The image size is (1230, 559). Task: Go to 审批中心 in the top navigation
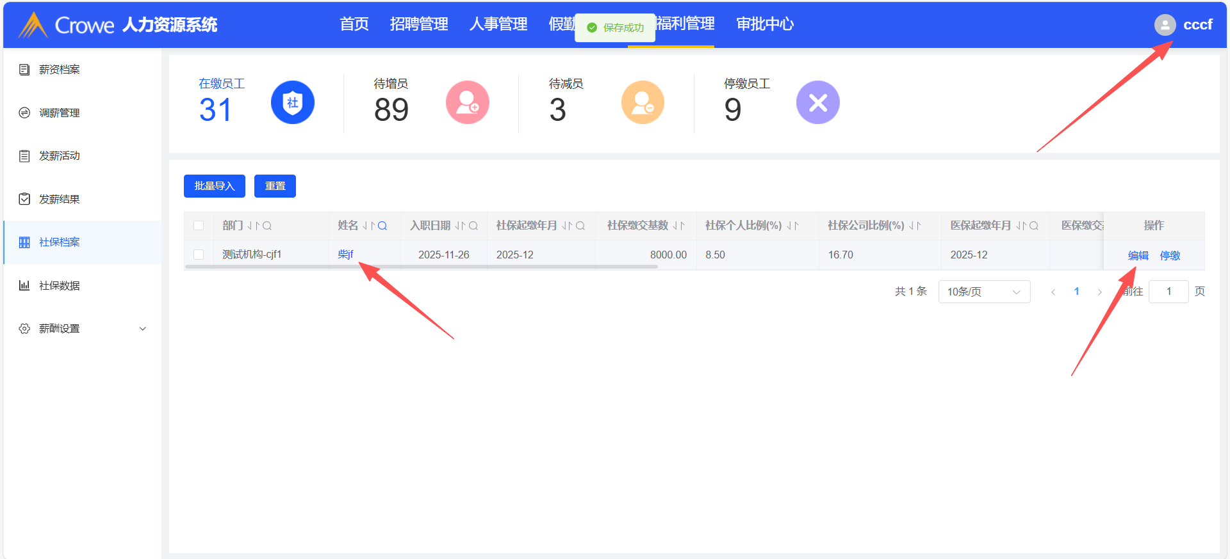pyautogui.click(x=765, y=24)
